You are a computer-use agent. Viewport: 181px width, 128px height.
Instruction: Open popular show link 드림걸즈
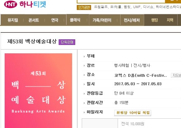click(101, 7)
